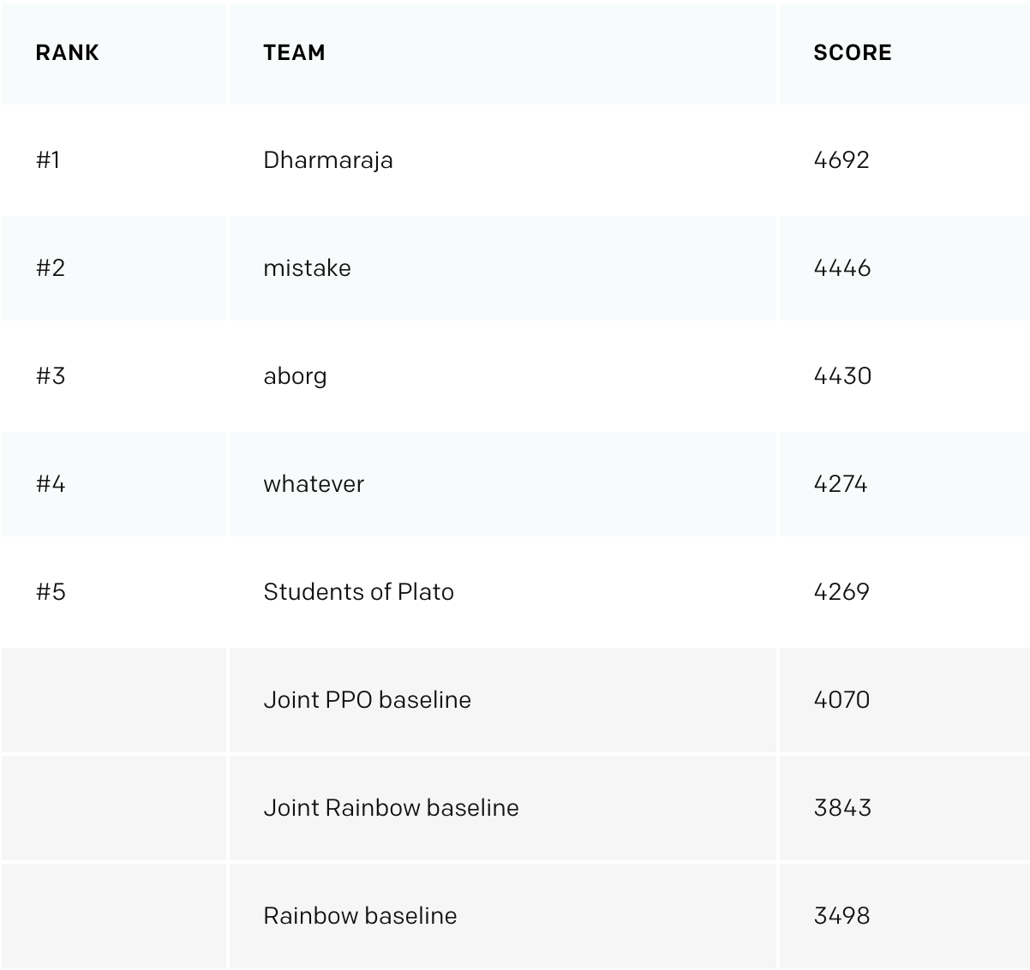Click the Joint Rainbow baseline entry
Screen dimensions: 1030x970
point(391,808)
